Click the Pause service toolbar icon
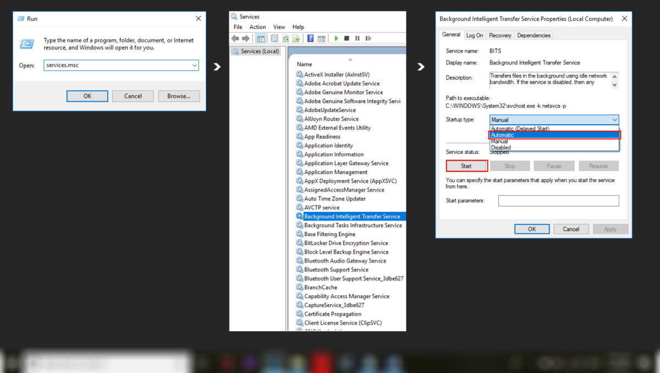The width and height of the screenshot is (660, 373). 358,38
